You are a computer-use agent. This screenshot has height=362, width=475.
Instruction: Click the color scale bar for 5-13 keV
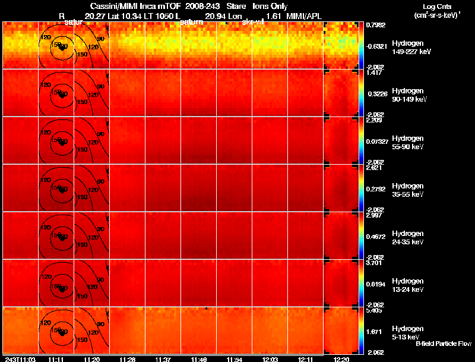pyautogui.click(x=361, y=331)
